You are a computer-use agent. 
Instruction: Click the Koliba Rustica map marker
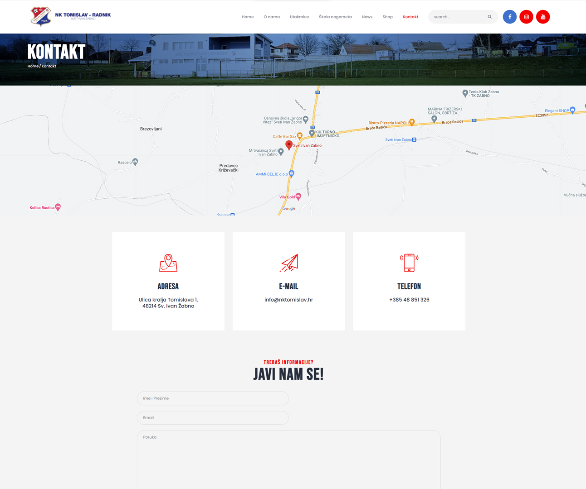click(58, 207)
